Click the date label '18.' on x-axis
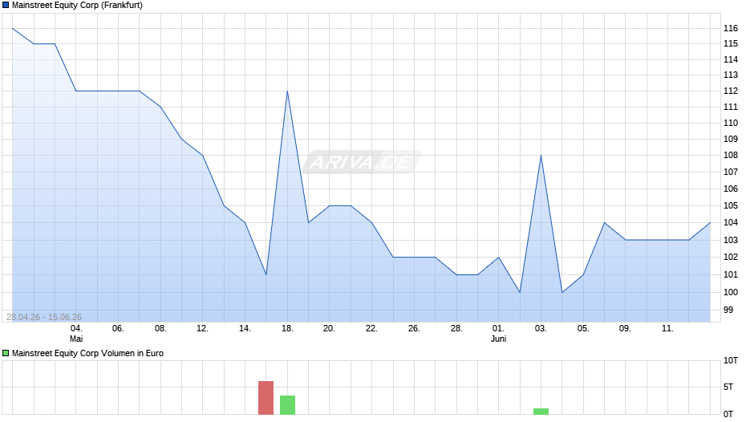 tap(287, 329)
